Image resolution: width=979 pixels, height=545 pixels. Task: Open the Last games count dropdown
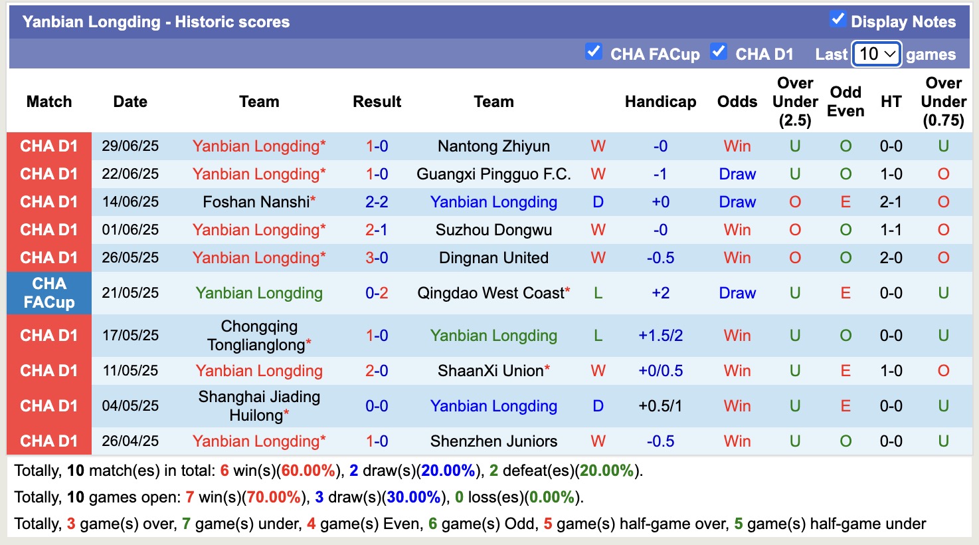876,54
